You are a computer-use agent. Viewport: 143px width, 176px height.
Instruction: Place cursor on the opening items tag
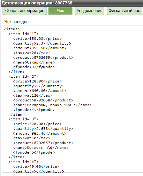(12, 29)
